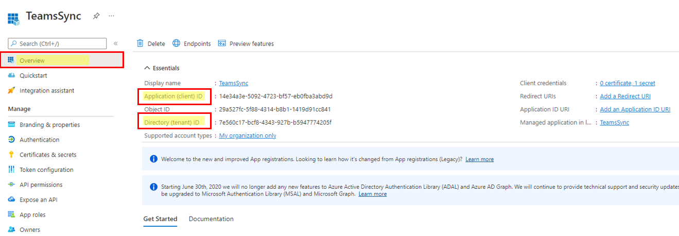The width and height of the screenshot is (679, 236).
Task: Click the Directory (tenant) ID label
Action: pos(171,122)
